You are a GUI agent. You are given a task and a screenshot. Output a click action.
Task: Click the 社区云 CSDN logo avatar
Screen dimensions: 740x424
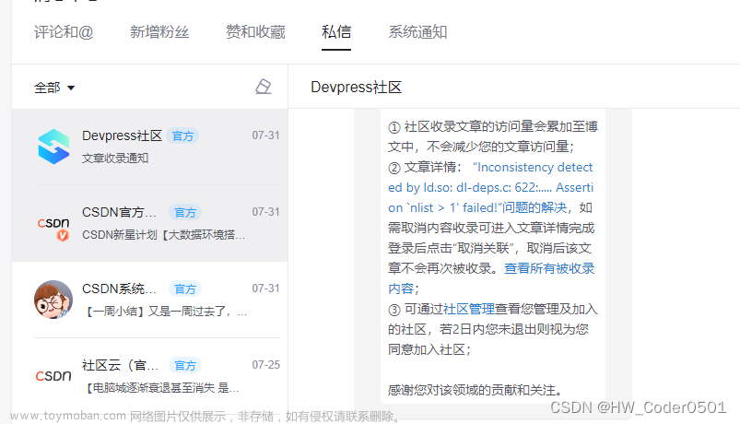pyautogui.click(x=53, y=376)
